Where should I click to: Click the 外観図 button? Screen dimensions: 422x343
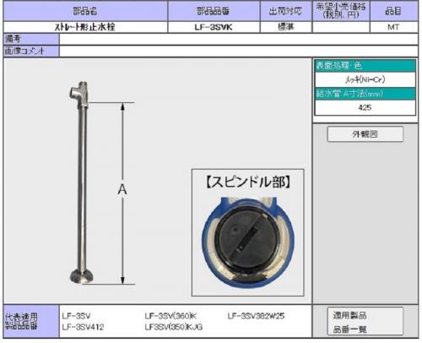click(365, 134)
